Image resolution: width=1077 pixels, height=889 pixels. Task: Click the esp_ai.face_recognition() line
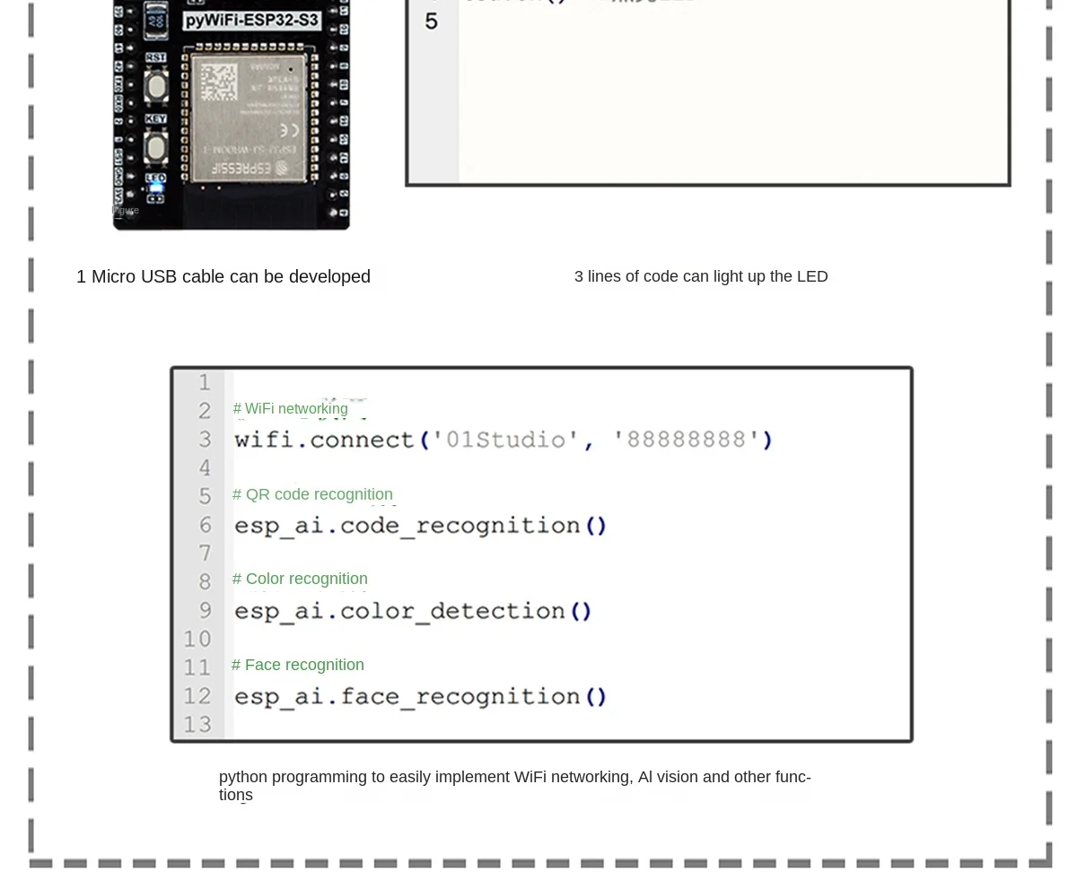(x=421, y=696)
